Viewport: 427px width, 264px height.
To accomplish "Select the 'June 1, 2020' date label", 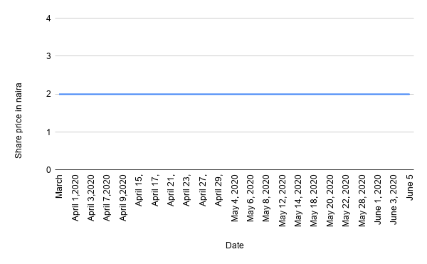I will [x=377, y=199].
